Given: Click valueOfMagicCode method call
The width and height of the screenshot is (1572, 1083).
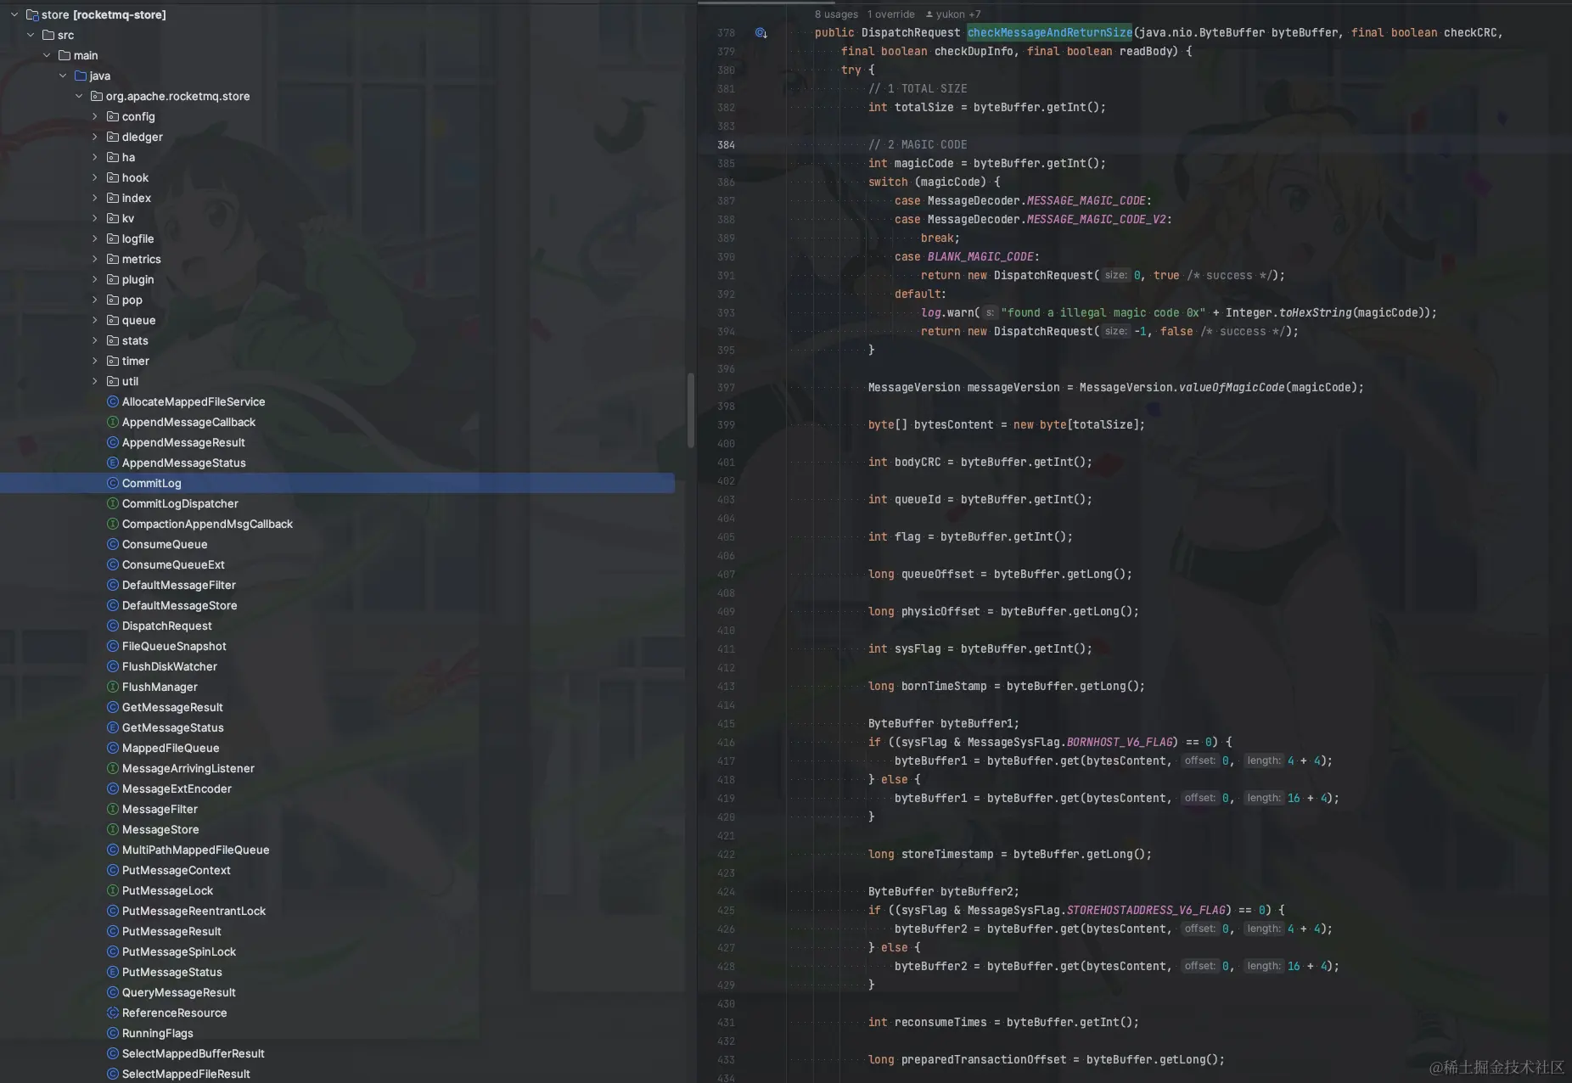Looking at the screenshot, I should point(1232,387).
